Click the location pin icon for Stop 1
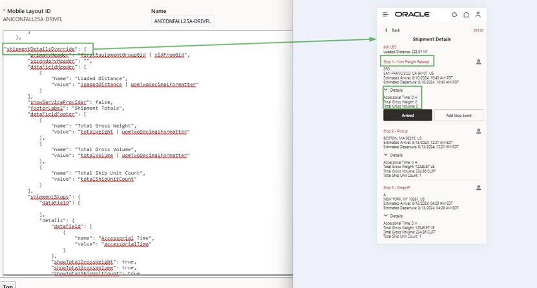 tap(478, 62)
